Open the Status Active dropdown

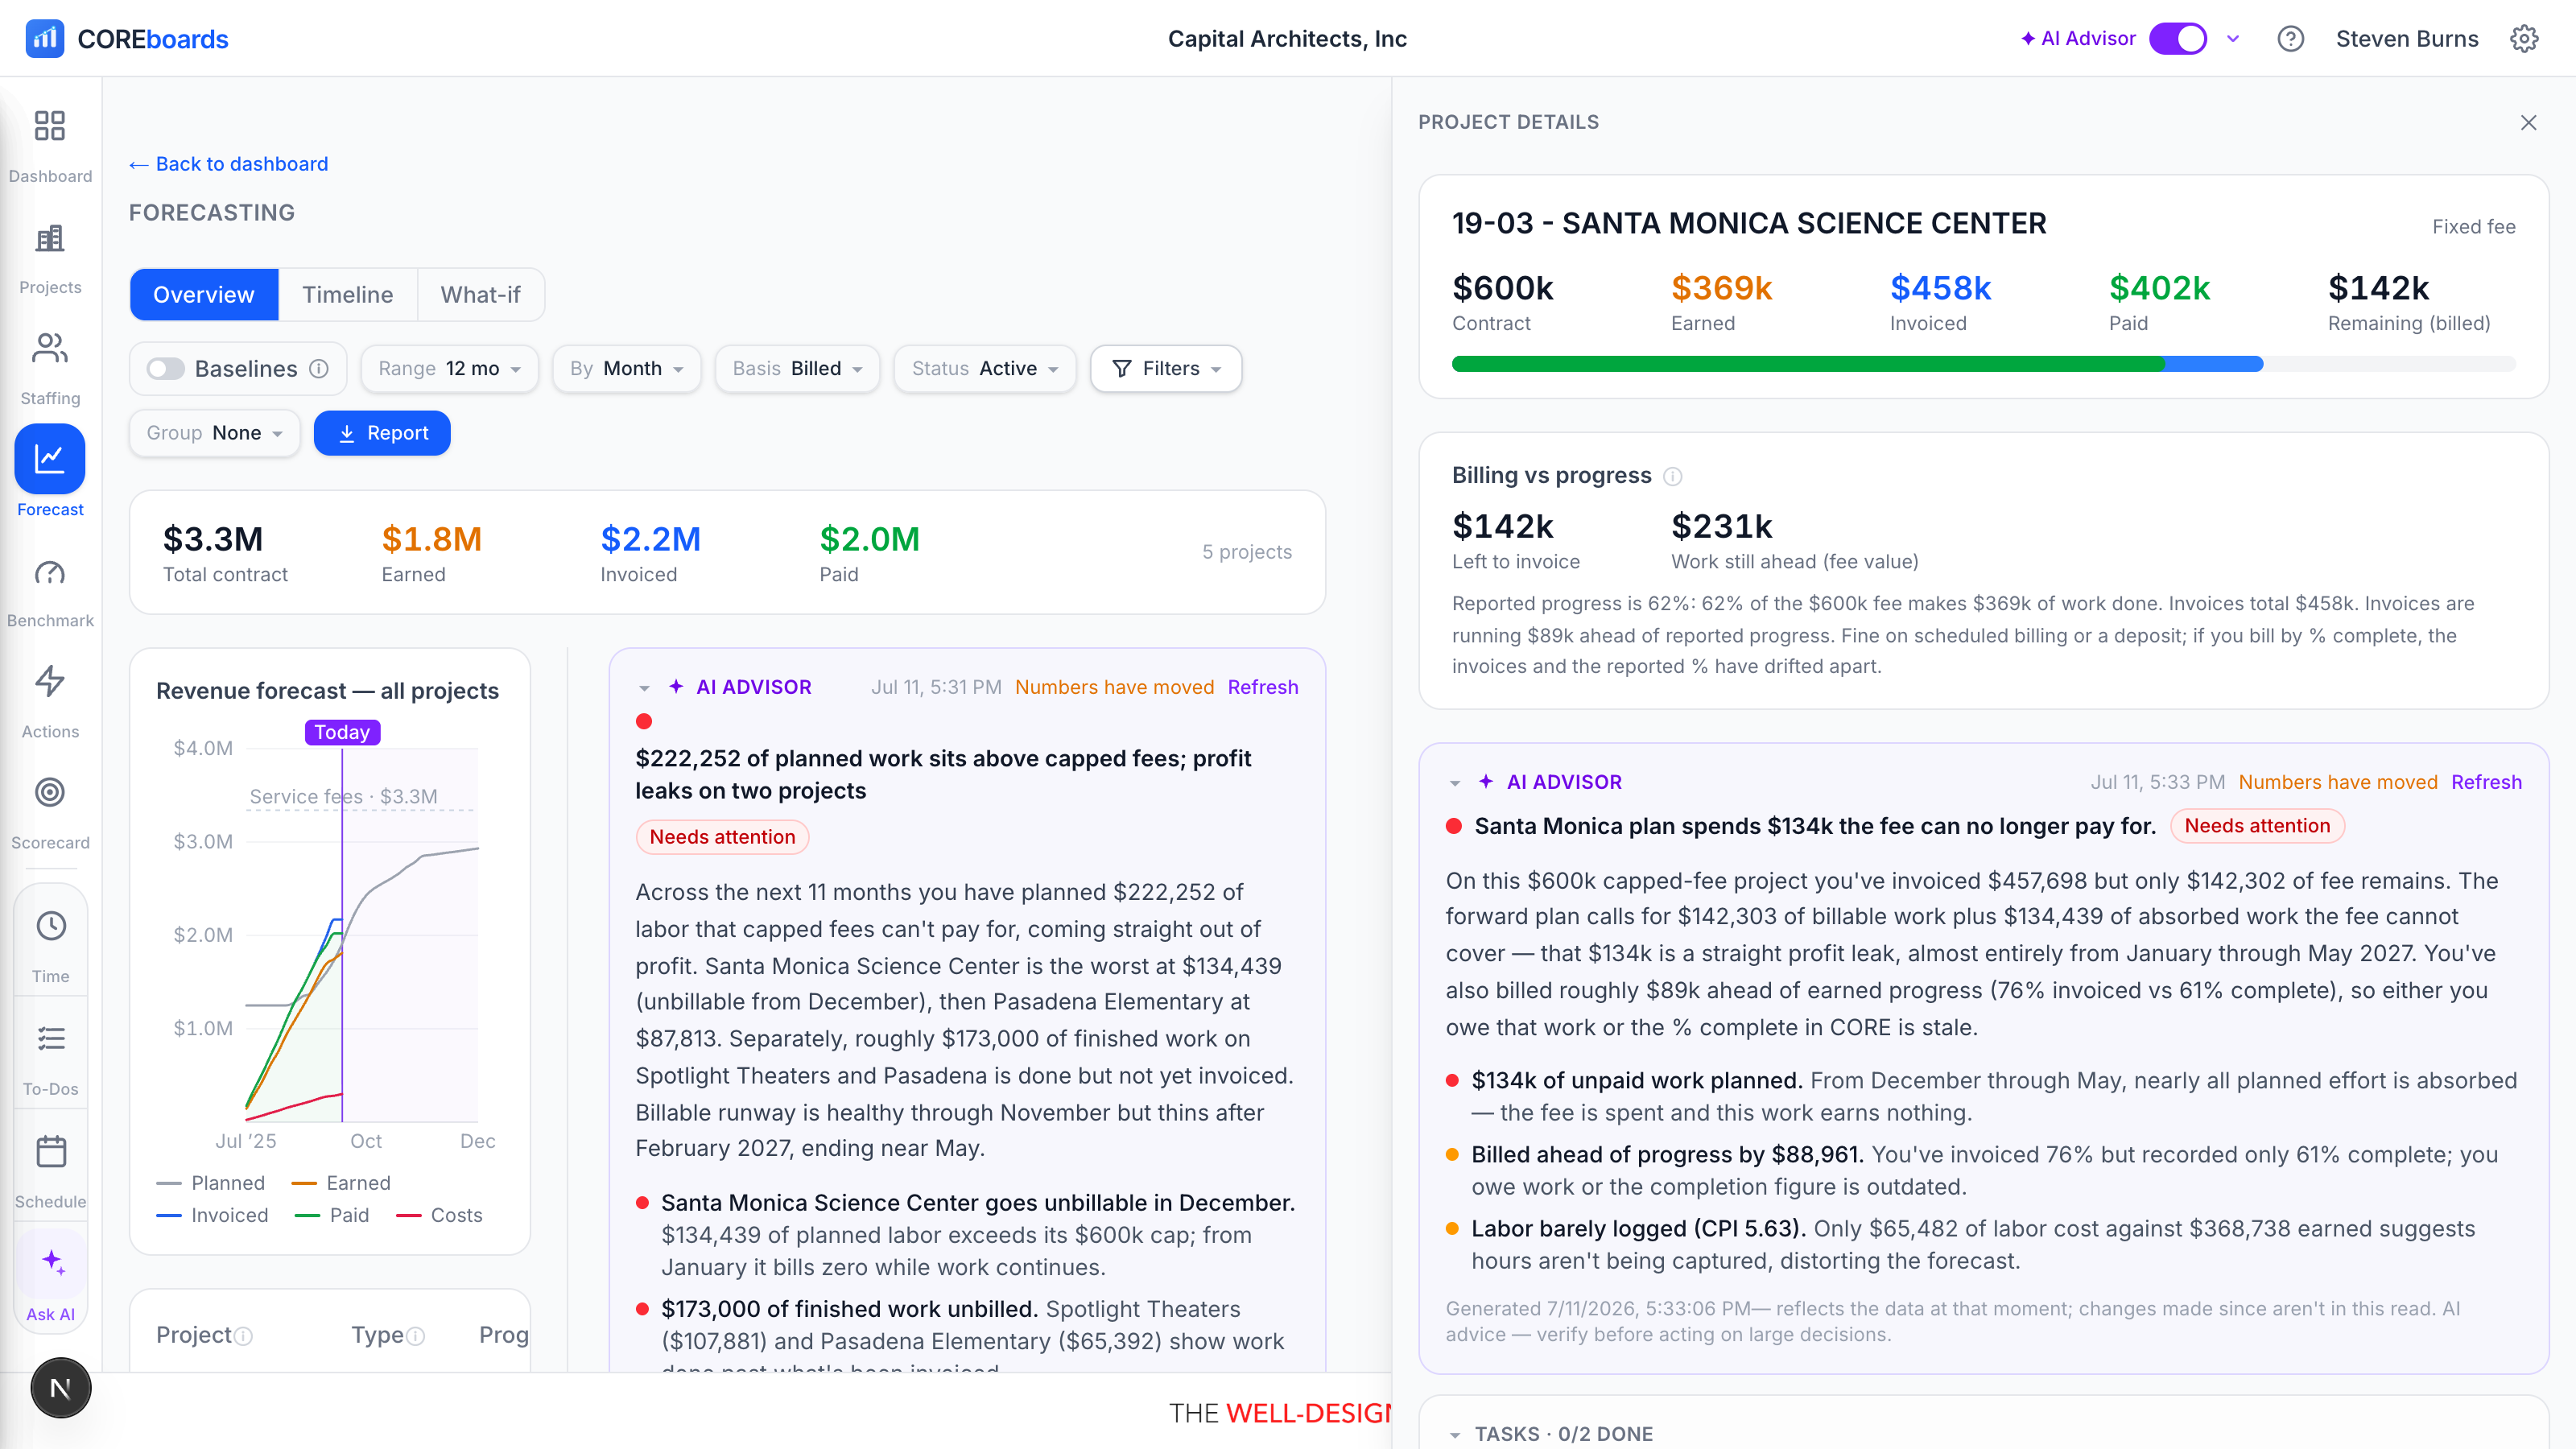984,369
